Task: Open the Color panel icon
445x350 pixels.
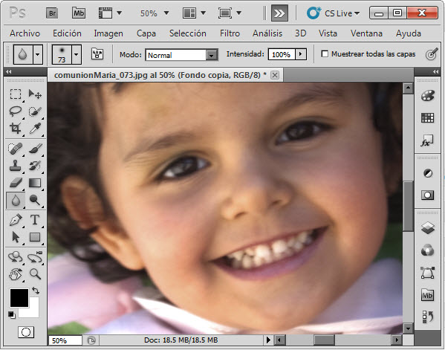Action: tap(427, 96)
